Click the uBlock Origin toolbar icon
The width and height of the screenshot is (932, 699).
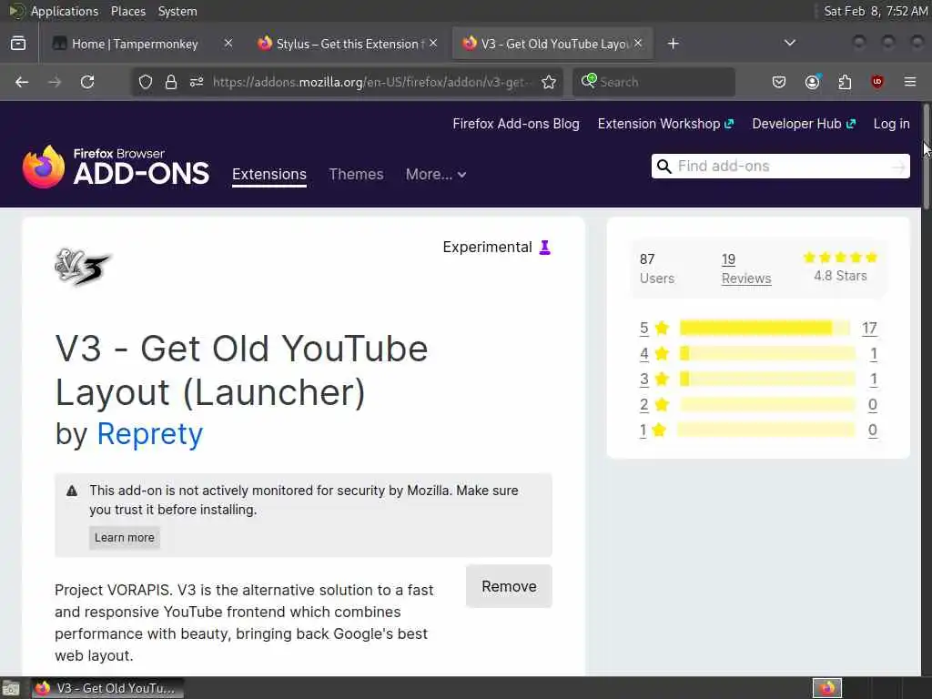point(877,82)
